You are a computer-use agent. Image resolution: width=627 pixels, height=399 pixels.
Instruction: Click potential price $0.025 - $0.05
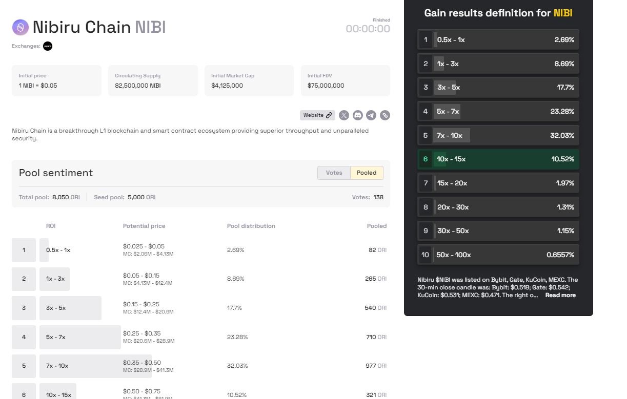click(x=144, y=246)
